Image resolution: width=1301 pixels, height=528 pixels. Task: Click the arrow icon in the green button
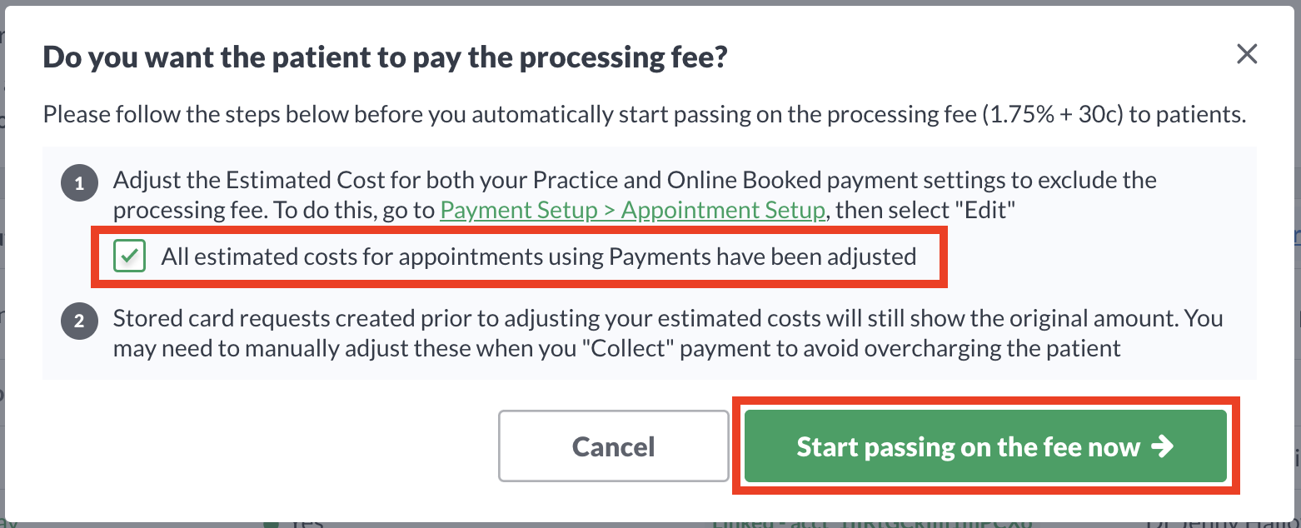1162,447
